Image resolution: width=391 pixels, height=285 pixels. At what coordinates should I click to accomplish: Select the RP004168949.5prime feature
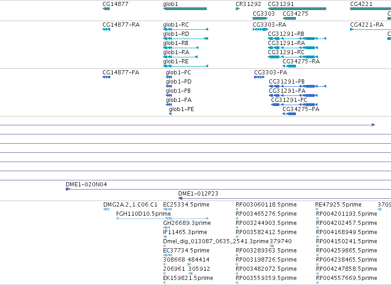(317, 237)
